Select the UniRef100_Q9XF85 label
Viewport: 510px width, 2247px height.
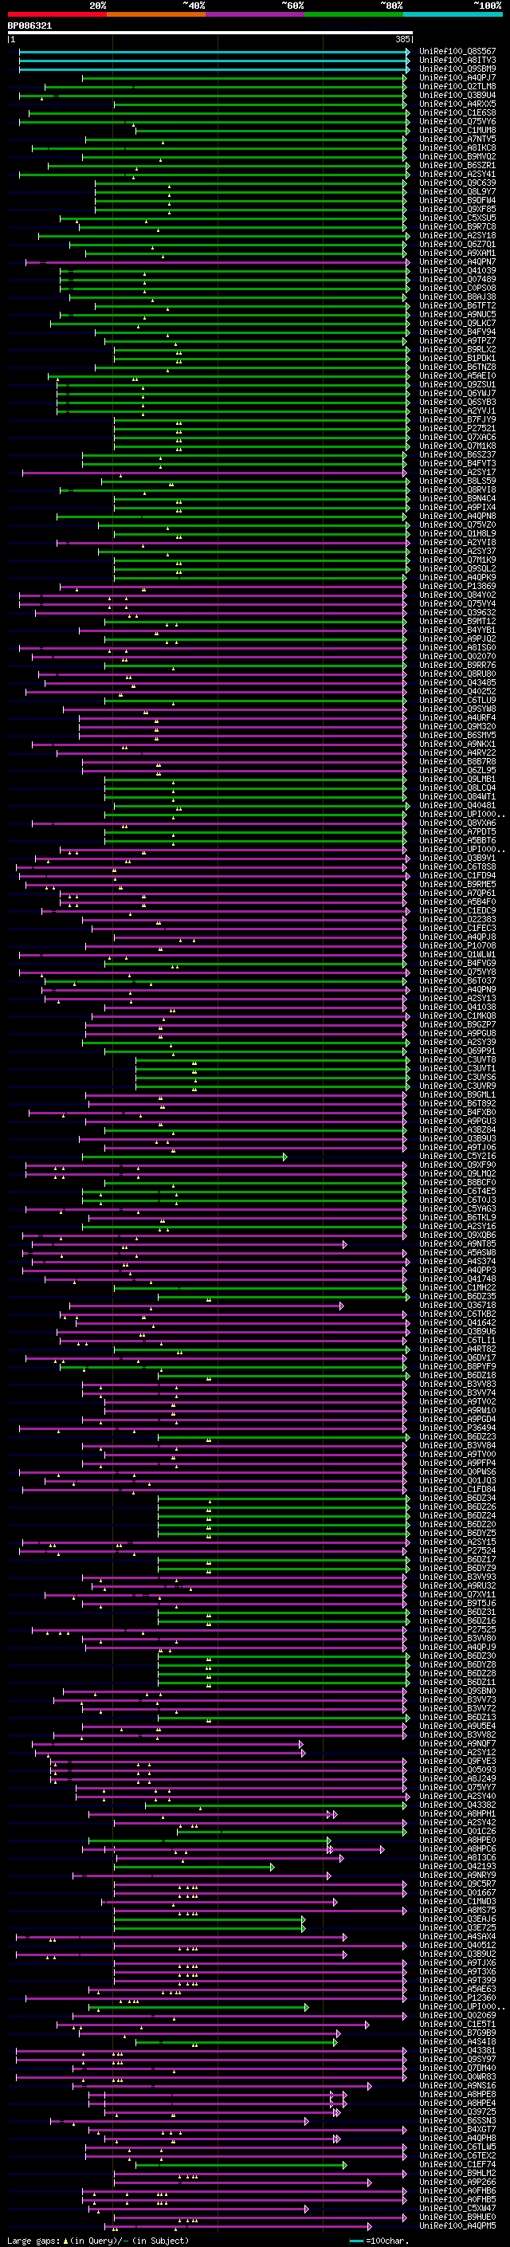(457, 210)
